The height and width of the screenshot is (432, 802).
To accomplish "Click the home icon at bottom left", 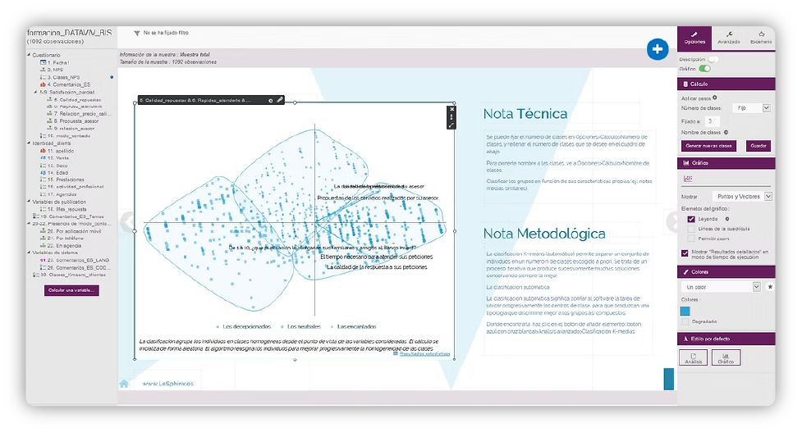I will pos(125,383).
